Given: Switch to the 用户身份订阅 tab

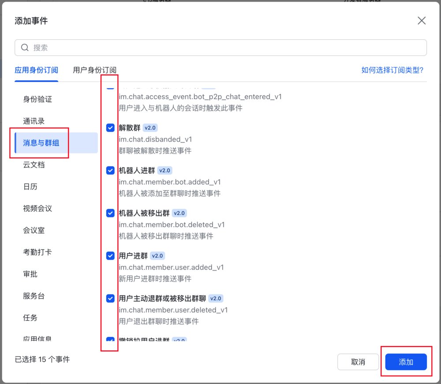Looking at the screenshot, I should [94, 70].
